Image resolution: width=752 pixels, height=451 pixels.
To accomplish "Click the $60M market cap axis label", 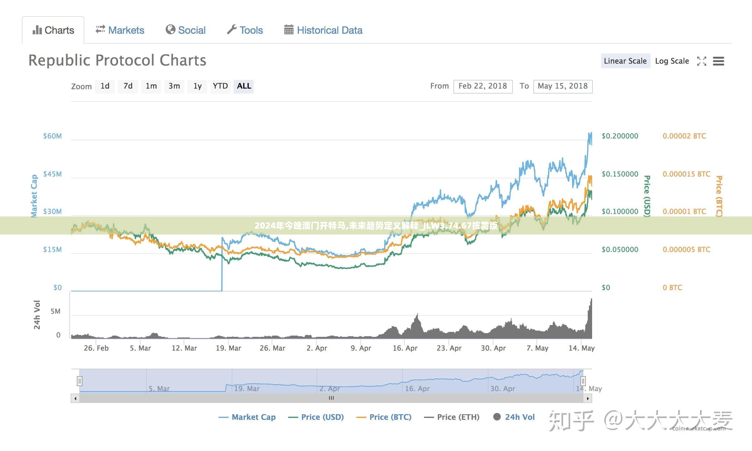I will (52, 136).
